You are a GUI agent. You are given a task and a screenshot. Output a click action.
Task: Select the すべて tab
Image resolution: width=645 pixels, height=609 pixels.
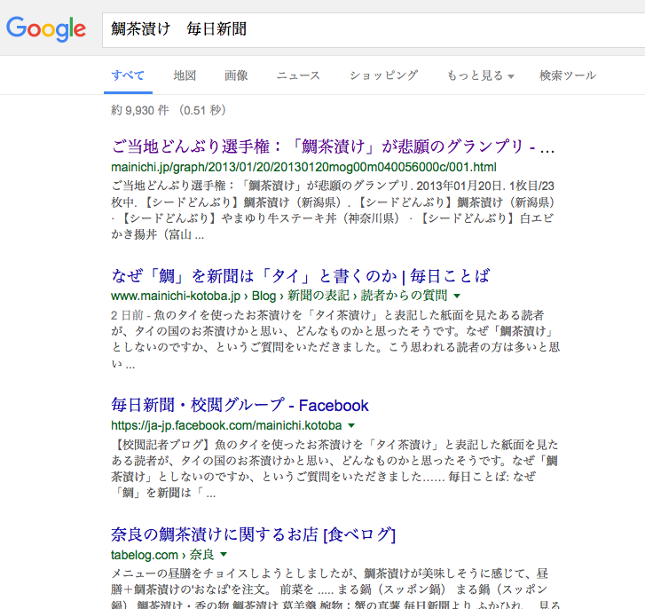point(128,75)
